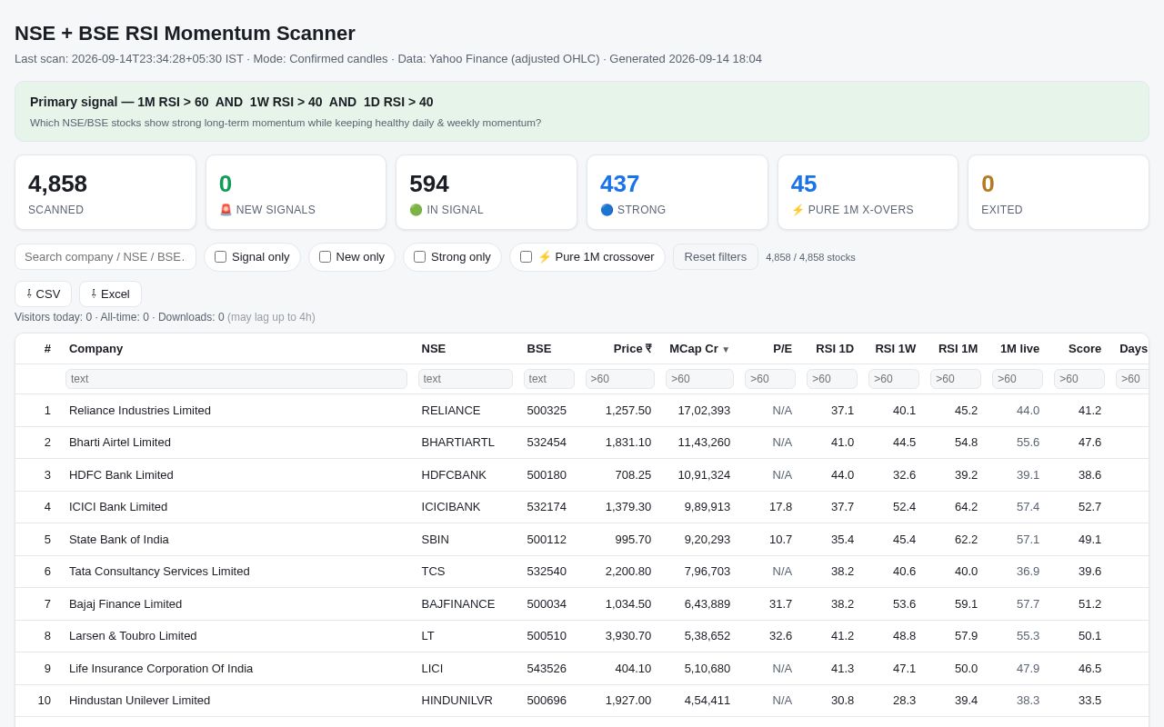Click the Score column filter box
Image resolution: width=1164 pixels, height=727 pixels.
click(x=1079, y=379)
